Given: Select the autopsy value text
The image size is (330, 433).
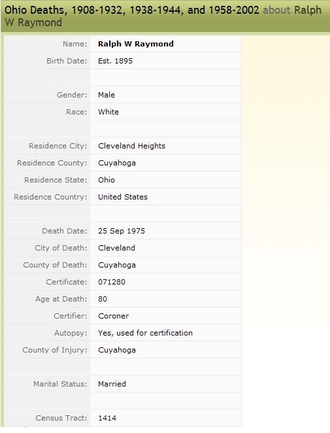Looking at the screenshot, I should (x=145, y=333).
